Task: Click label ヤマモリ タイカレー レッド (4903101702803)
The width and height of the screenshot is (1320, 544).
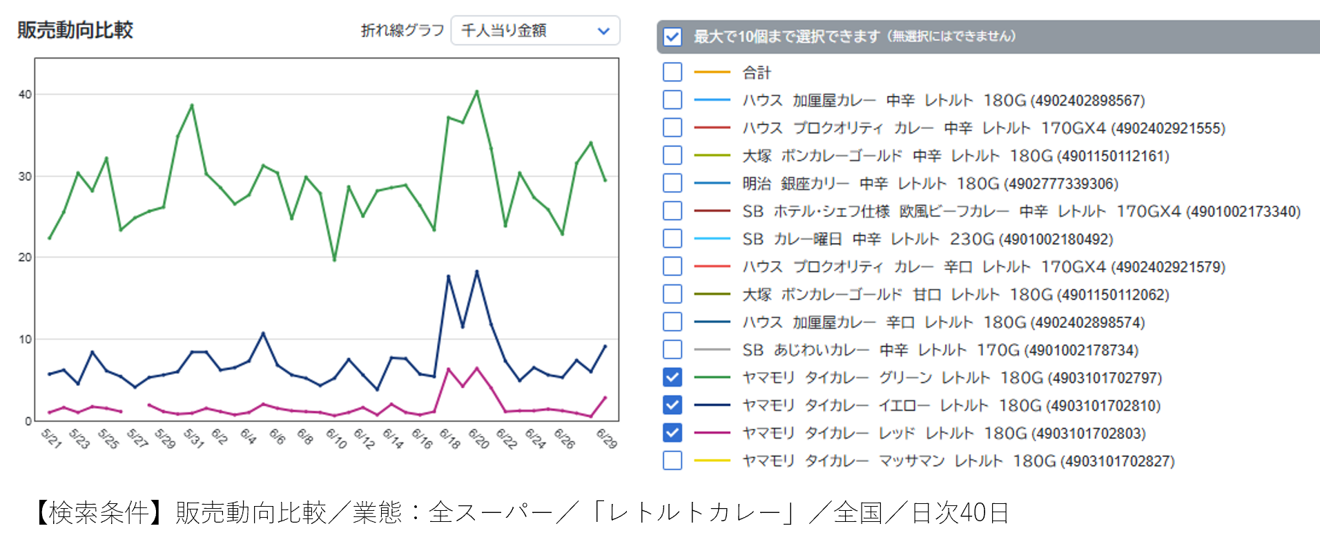Action: (x=944, y=434)
